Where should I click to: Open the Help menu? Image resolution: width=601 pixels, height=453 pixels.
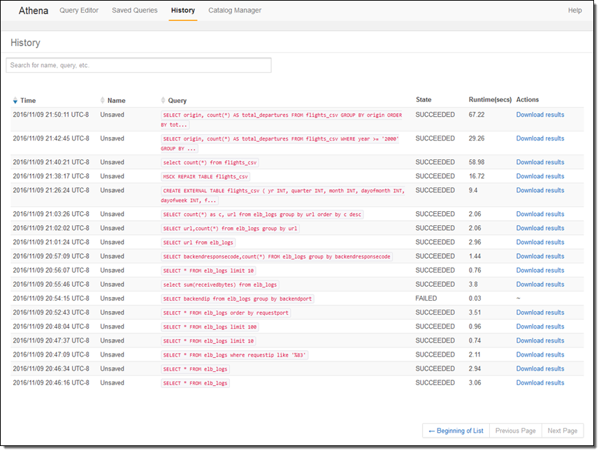(574, 10)
